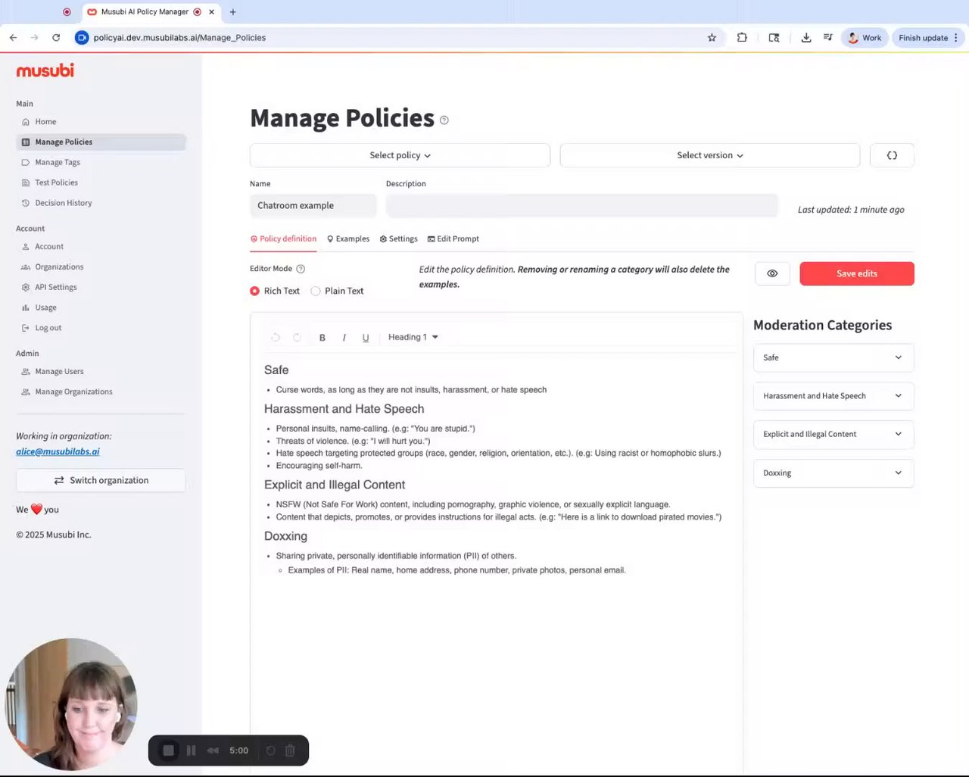Stop the screen recording
Viewport: 969px width, 777px height.
tap(169, 750)
